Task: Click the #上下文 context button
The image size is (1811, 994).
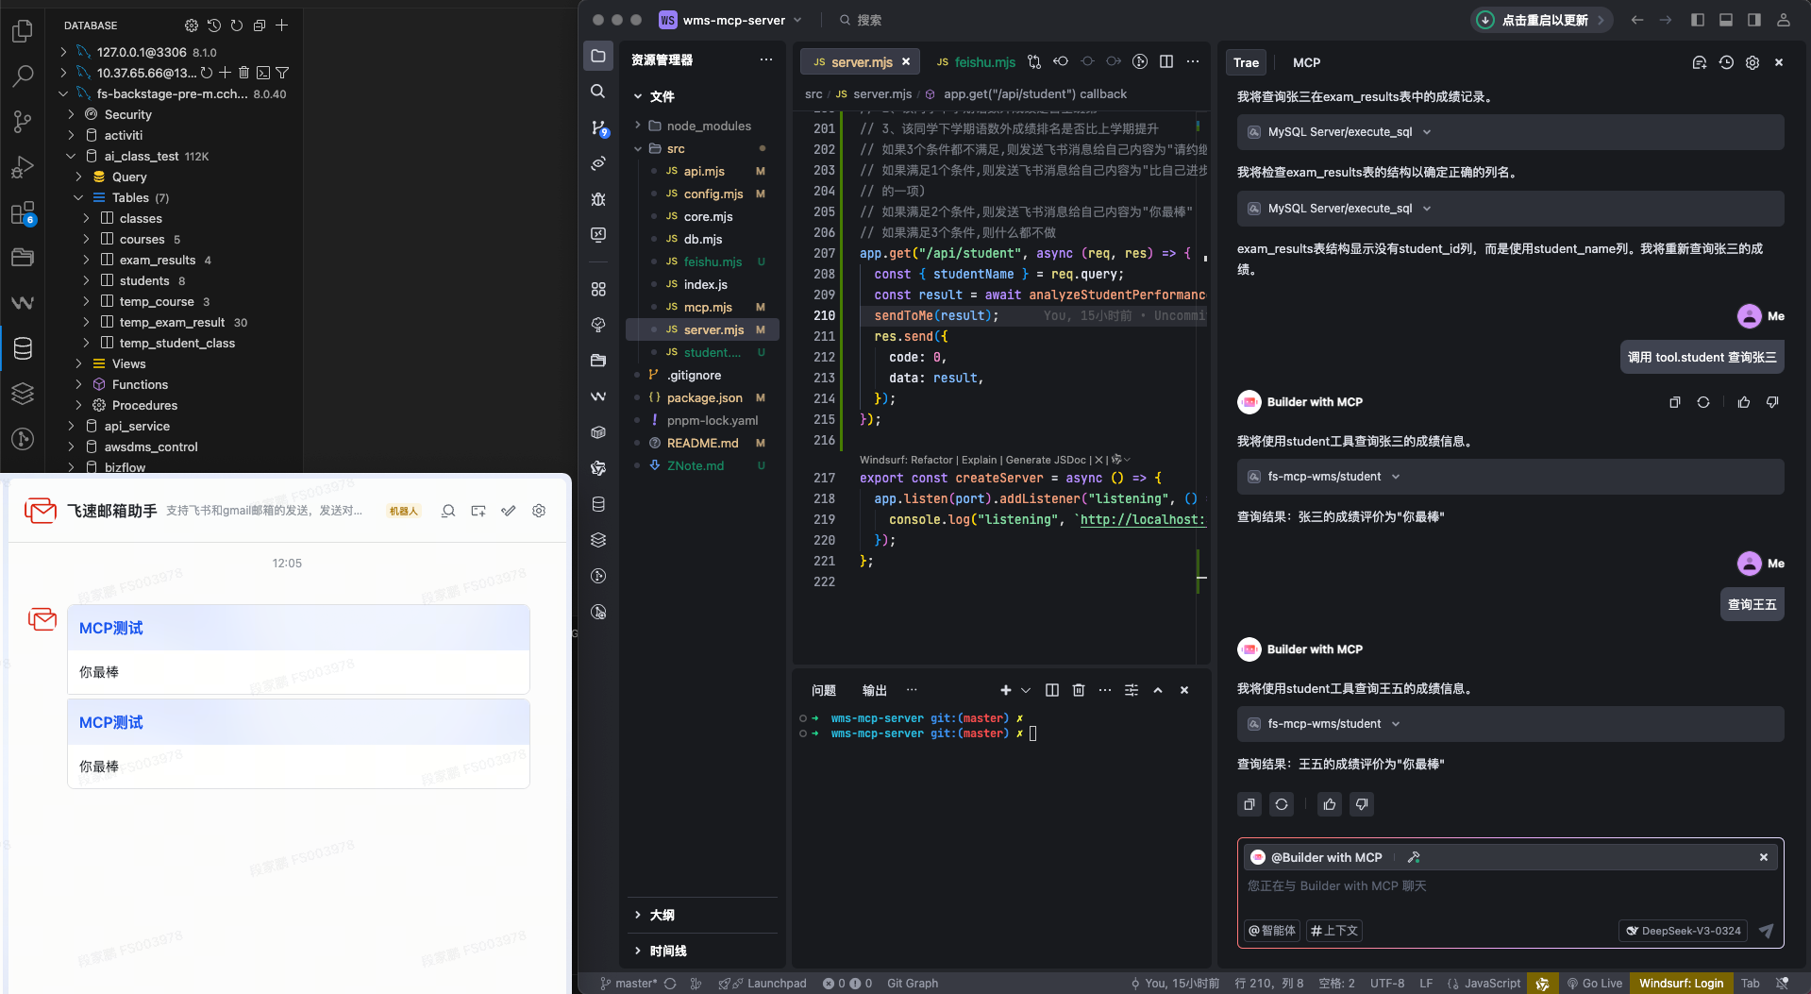Action: [x=1334, y=931]
